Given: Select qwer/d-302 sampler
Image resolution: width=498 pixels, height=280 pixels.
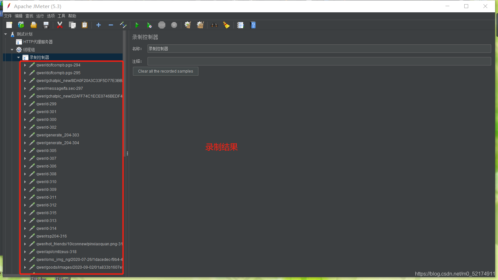Looking at the screenshot, I should pos(46,127).
